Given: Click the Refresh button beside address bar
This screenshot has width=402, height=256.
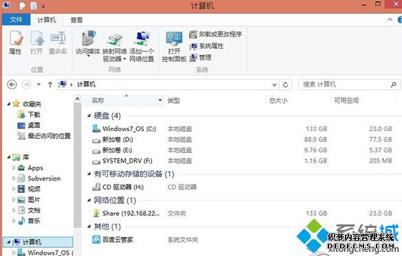Looking at the screenshot, I should point(286,84).
